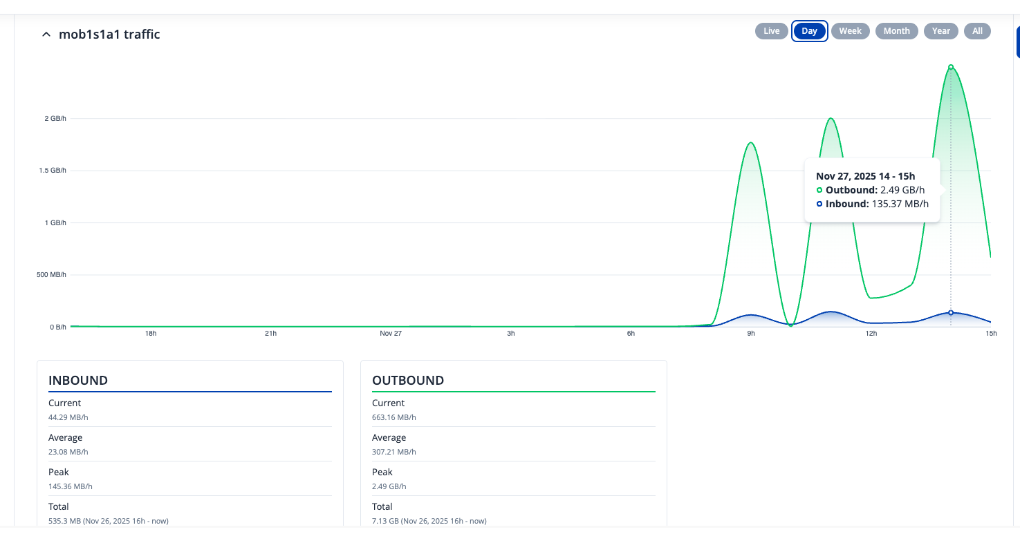Click the Nov 27 label on x-axis
Screen dimensions: 1020x534
point(391,334)
